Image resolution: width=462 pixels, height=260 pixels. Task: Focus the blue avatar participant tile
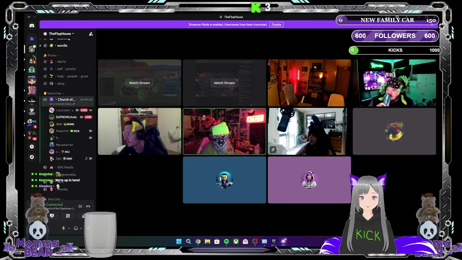[x=225, y=180]
